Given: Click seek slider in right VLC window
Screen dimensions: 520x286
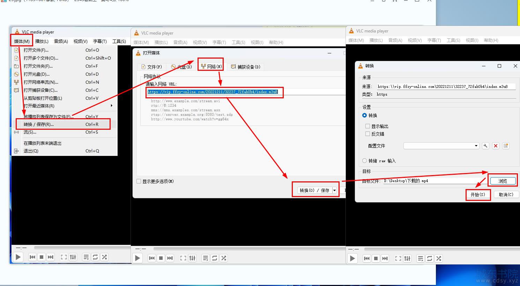Looking at the screenshot, I should [x=441, y=249].
